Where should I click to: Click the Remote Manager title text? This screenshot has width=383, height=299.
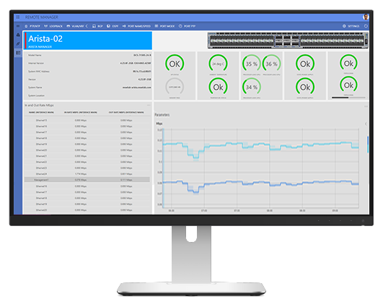click(42, 17)
